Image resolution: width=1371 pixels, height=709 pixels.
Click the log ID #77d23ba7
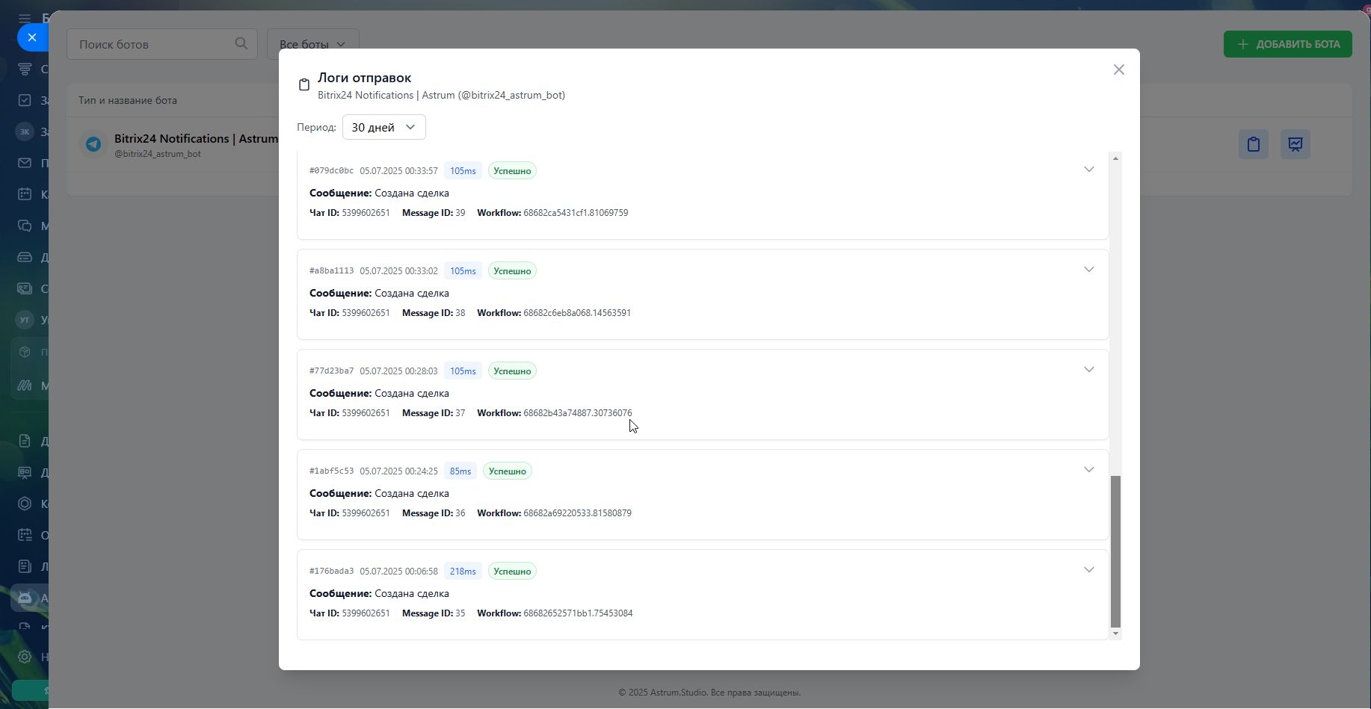tap(332, 371)
